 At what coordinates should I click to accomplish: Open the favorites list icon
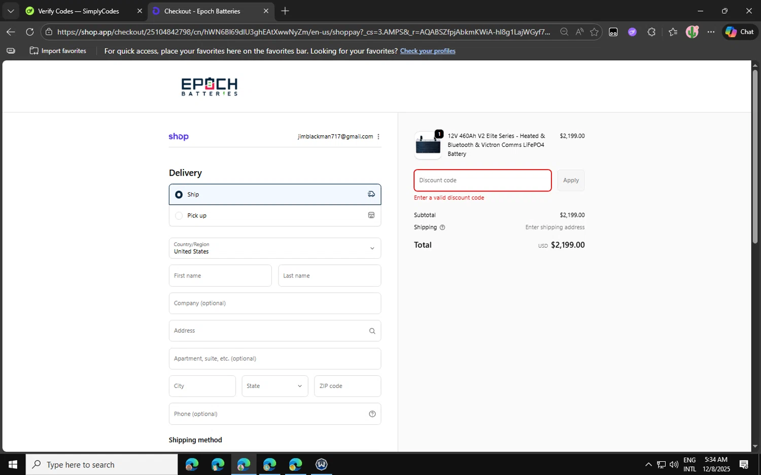click(673, 32)
